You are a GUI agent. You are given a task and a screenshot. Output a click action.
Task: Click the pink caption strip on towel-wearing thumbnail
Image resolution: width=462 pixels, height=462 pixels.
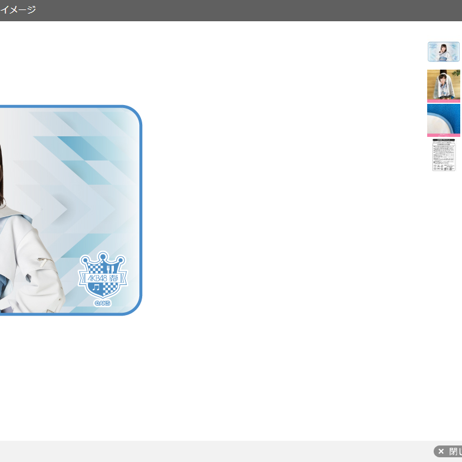[x=443, y=101]
